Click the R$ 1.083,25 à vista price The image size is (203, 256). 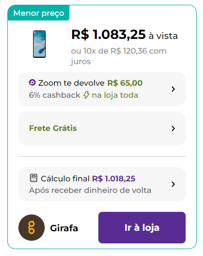click(x=125, y=35)
